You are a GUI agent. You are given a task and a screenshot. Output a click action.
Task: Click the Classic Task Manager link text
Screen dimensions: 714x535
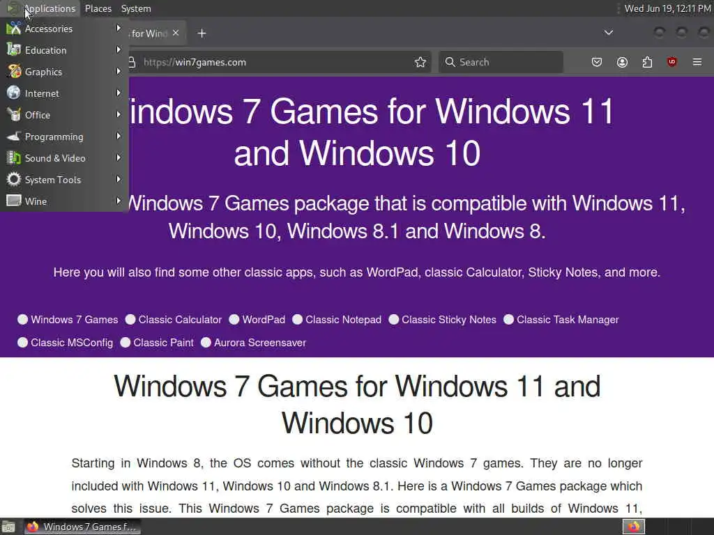(568, 319)
